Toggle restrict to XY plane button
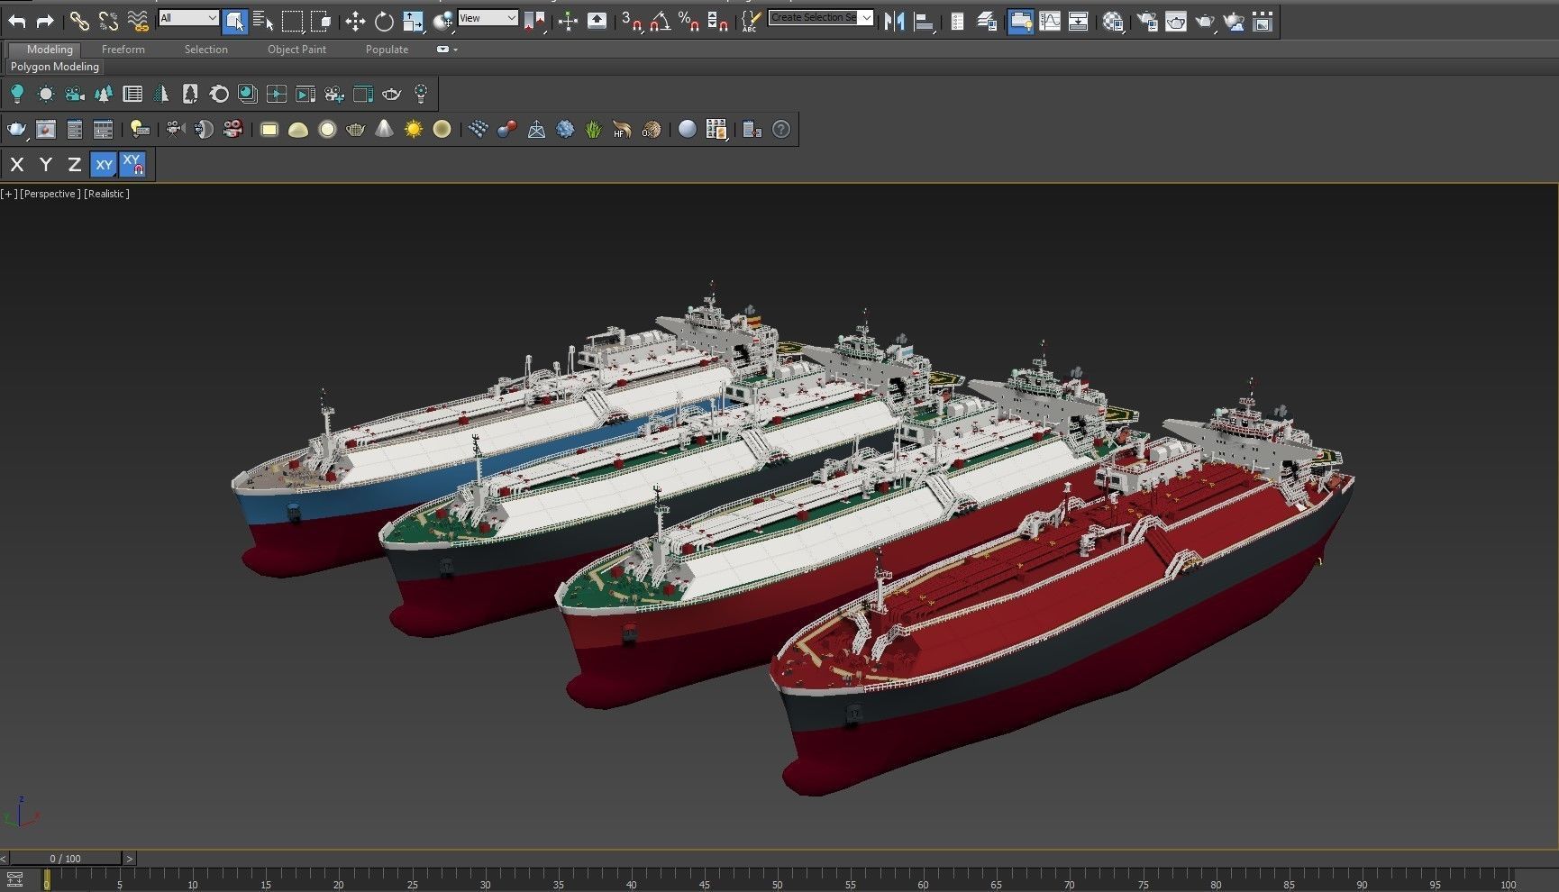The width and height of the screenshot is (1559, 892). tap(104, 164)
